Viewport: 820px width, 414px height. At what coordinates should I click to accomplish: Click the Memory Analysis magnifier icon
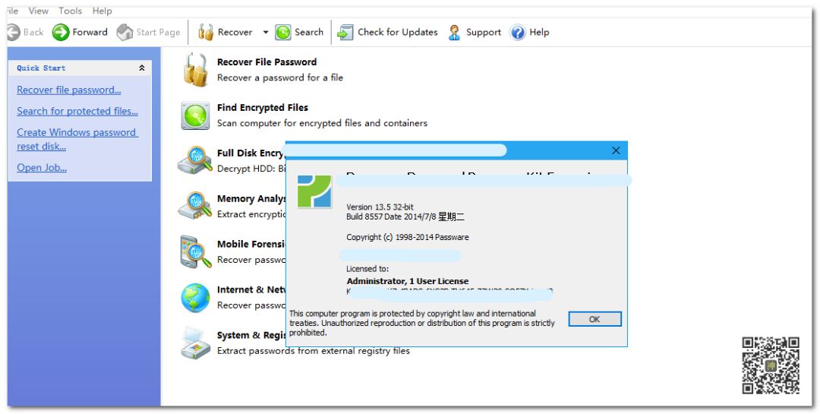195,206
